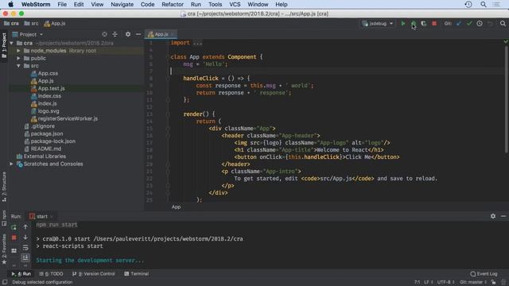The image size is (509, 286).
Task: Toggle the Favorites side tool window
Action: [4, 249]
